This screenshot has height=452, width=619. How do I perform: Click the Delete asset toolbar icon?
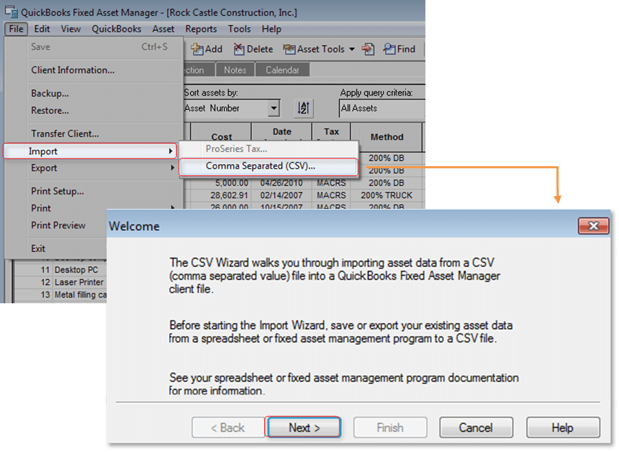pyautogui.click(x=253, y=49)
